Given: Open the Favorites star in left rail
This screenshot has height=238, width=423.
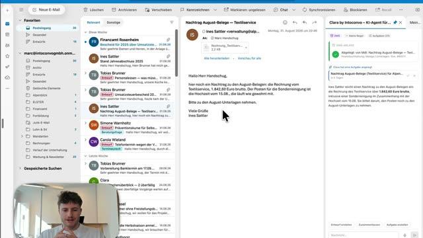Looking at the screenshot, I should (x=7, y=56).
